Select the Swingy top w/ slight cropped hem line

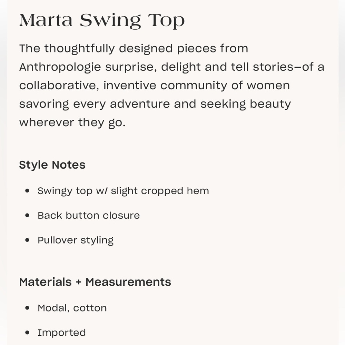pos(123,191)
